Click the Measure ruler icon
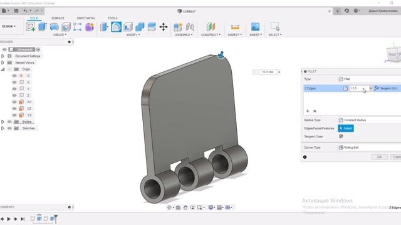Screen dimensions: 401x225 click(x=235, y=27)
